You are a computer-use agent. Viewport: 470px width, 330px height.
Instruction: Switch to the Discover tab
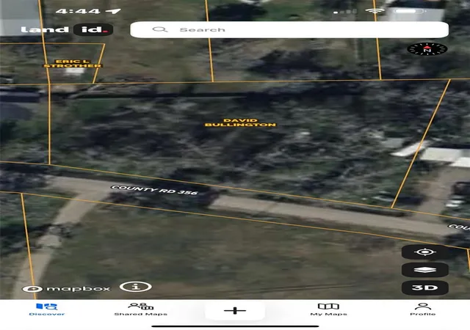tap(47, 309)
